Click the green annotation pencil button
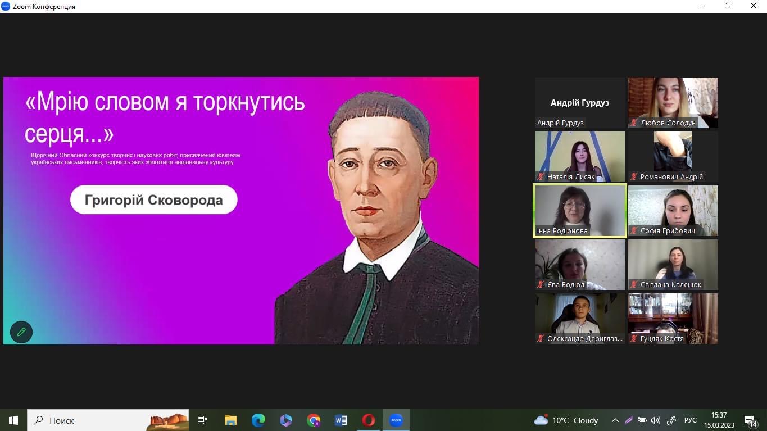The image size is (767, 431). tap(21, 332)
